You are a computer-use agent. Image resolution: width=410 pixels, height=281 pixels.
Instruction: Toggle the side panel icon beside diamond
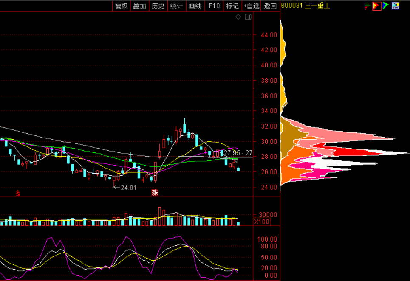coord(248,17)
